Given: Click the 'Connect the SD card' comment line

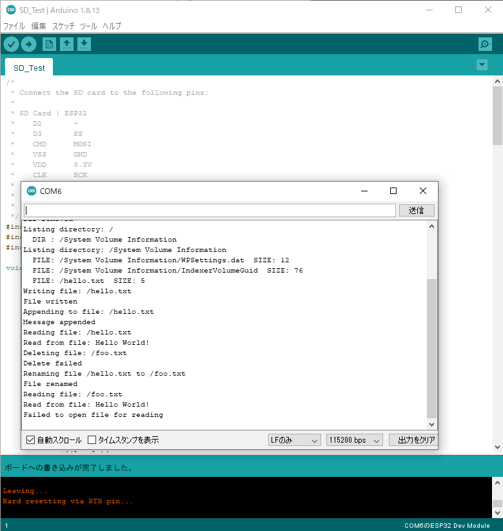Looking at the screenshot, I should click(113, 92).
